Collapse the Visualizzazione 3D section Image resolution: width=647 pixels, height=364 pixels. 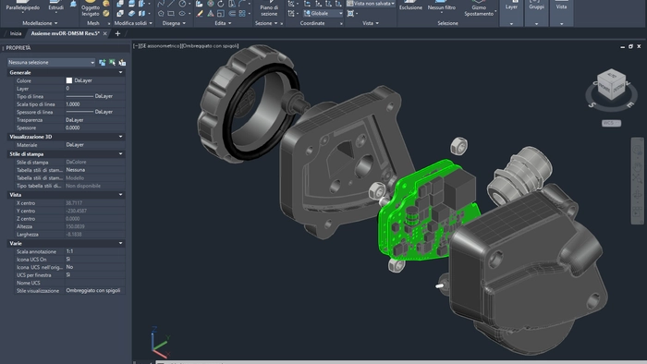[x=120, y=137]
